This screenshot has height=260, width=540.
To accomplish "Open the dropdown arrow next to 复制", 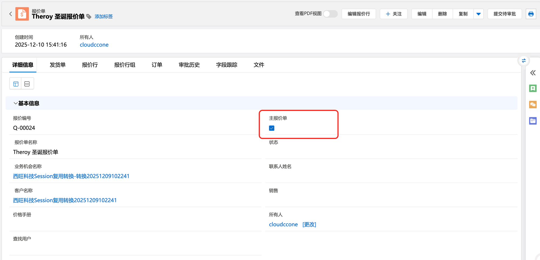I will (478, 14).
